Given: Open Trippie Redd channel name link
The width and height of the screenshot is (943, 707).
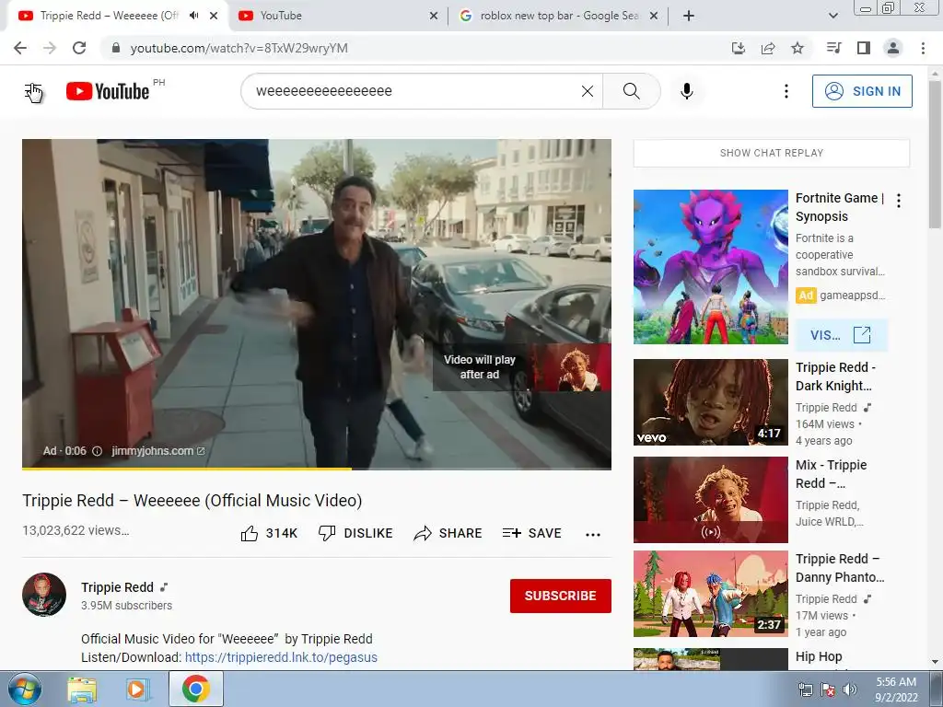Looking at the screenshot, I should click(x=117, y=587).
